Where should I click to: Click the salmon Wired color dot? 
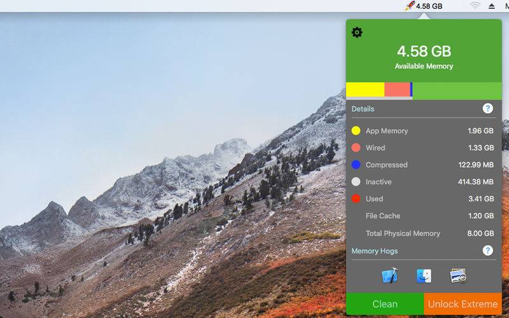(x=356, y=148)
